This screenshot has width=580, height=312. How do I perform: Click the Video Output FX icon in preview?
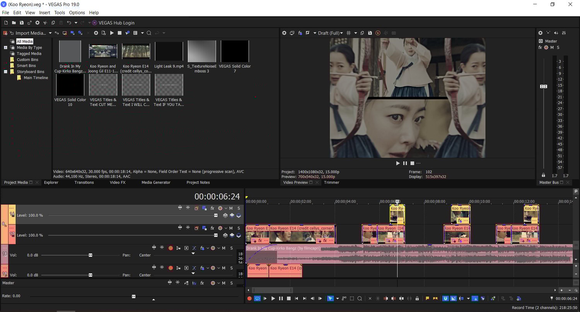click(x=300, y=33)
